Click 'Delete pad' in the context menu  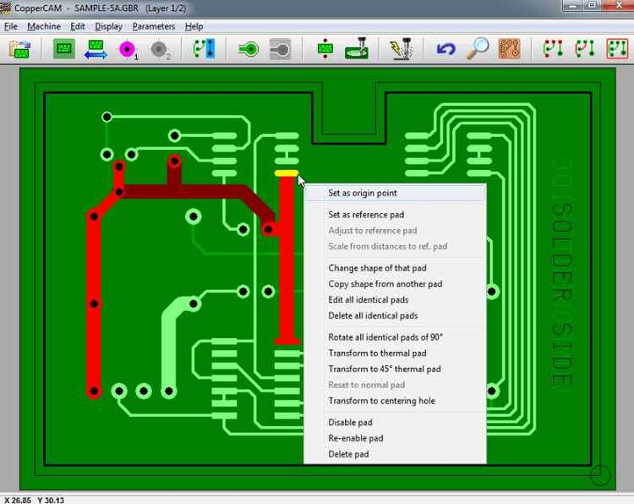tap(348, 454)
